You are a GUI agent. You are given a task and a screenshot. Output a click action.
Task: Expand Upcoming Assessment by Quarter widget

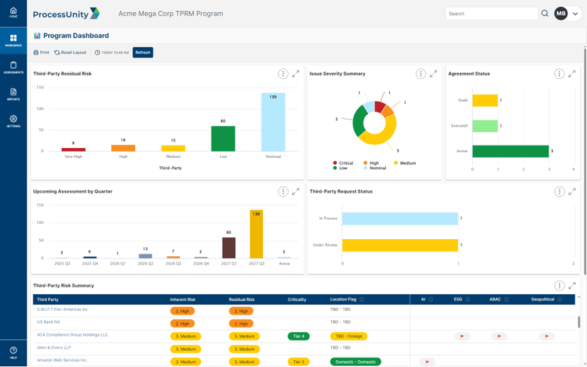point(296,192)
